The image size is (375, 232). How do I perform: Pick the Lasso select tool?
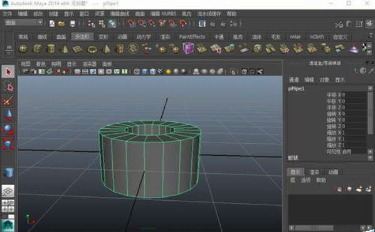[x=8, y=86]
